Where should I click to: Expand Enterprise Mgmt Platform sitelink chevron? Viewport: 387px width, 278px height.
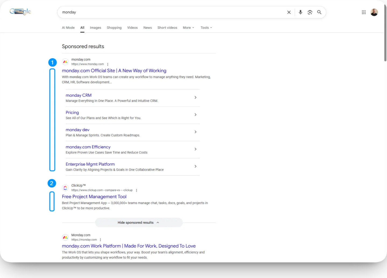pos(196,166)
